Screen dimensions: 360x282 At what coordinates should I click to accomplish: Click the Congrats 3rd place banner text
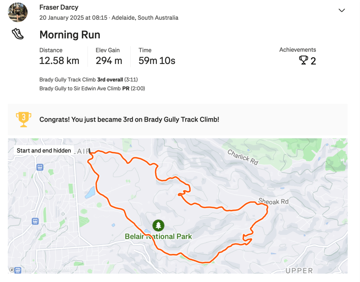(x=129, y=120)
